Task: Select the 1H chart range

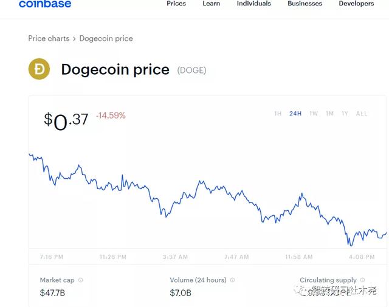Action: pyautogui.click(x=278, y=114)
